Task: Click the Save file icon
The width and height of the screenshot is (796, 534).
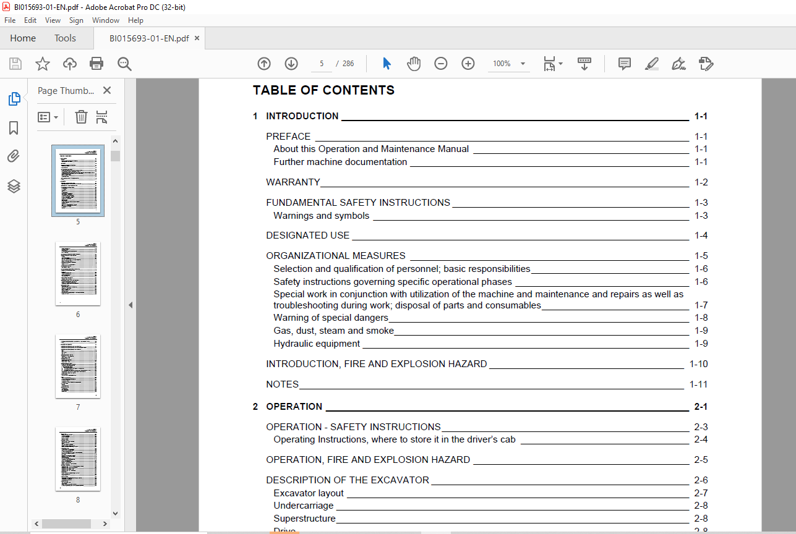Action: pyautogui.click(x=15, y=64)
